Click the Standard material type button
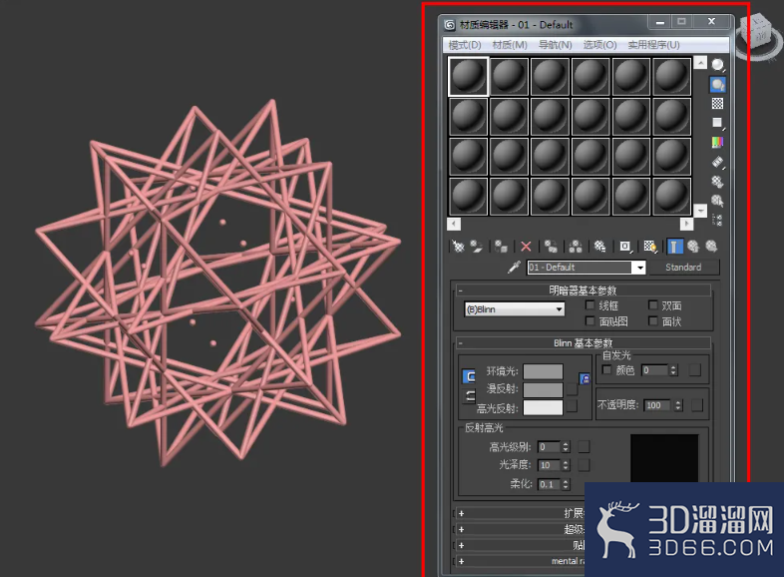The width and height of the screenshot is (784, 577). click(x=683, y=268)
